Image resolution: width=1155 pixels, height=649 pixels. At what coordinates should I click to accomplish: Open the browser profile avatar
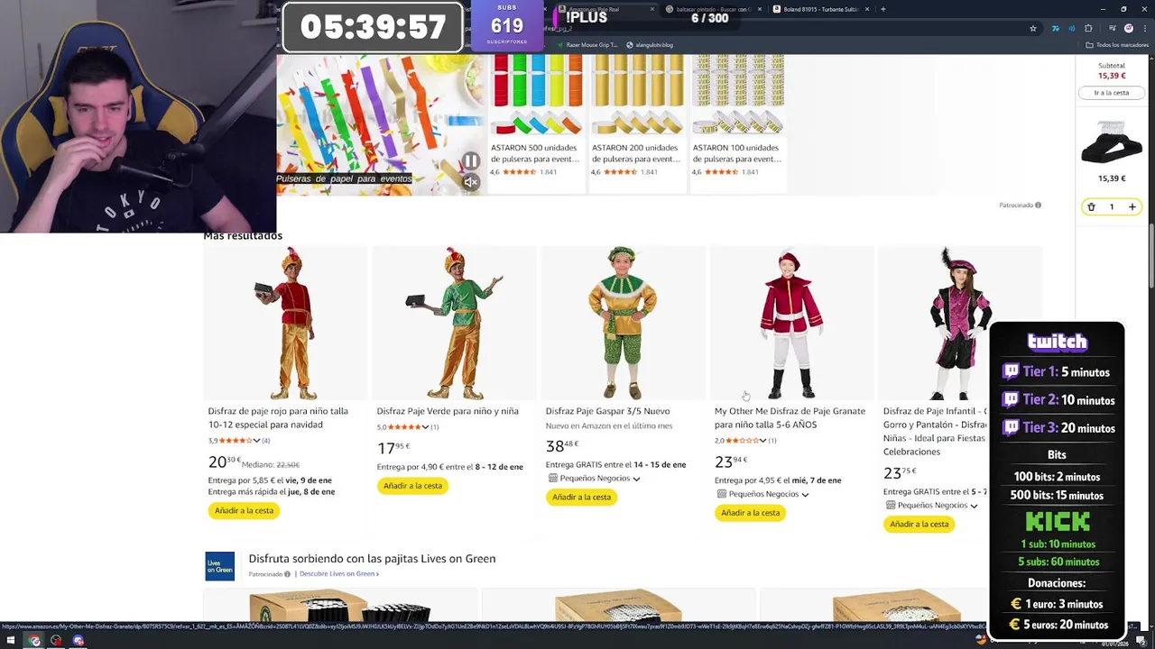tap(1128, 28)
